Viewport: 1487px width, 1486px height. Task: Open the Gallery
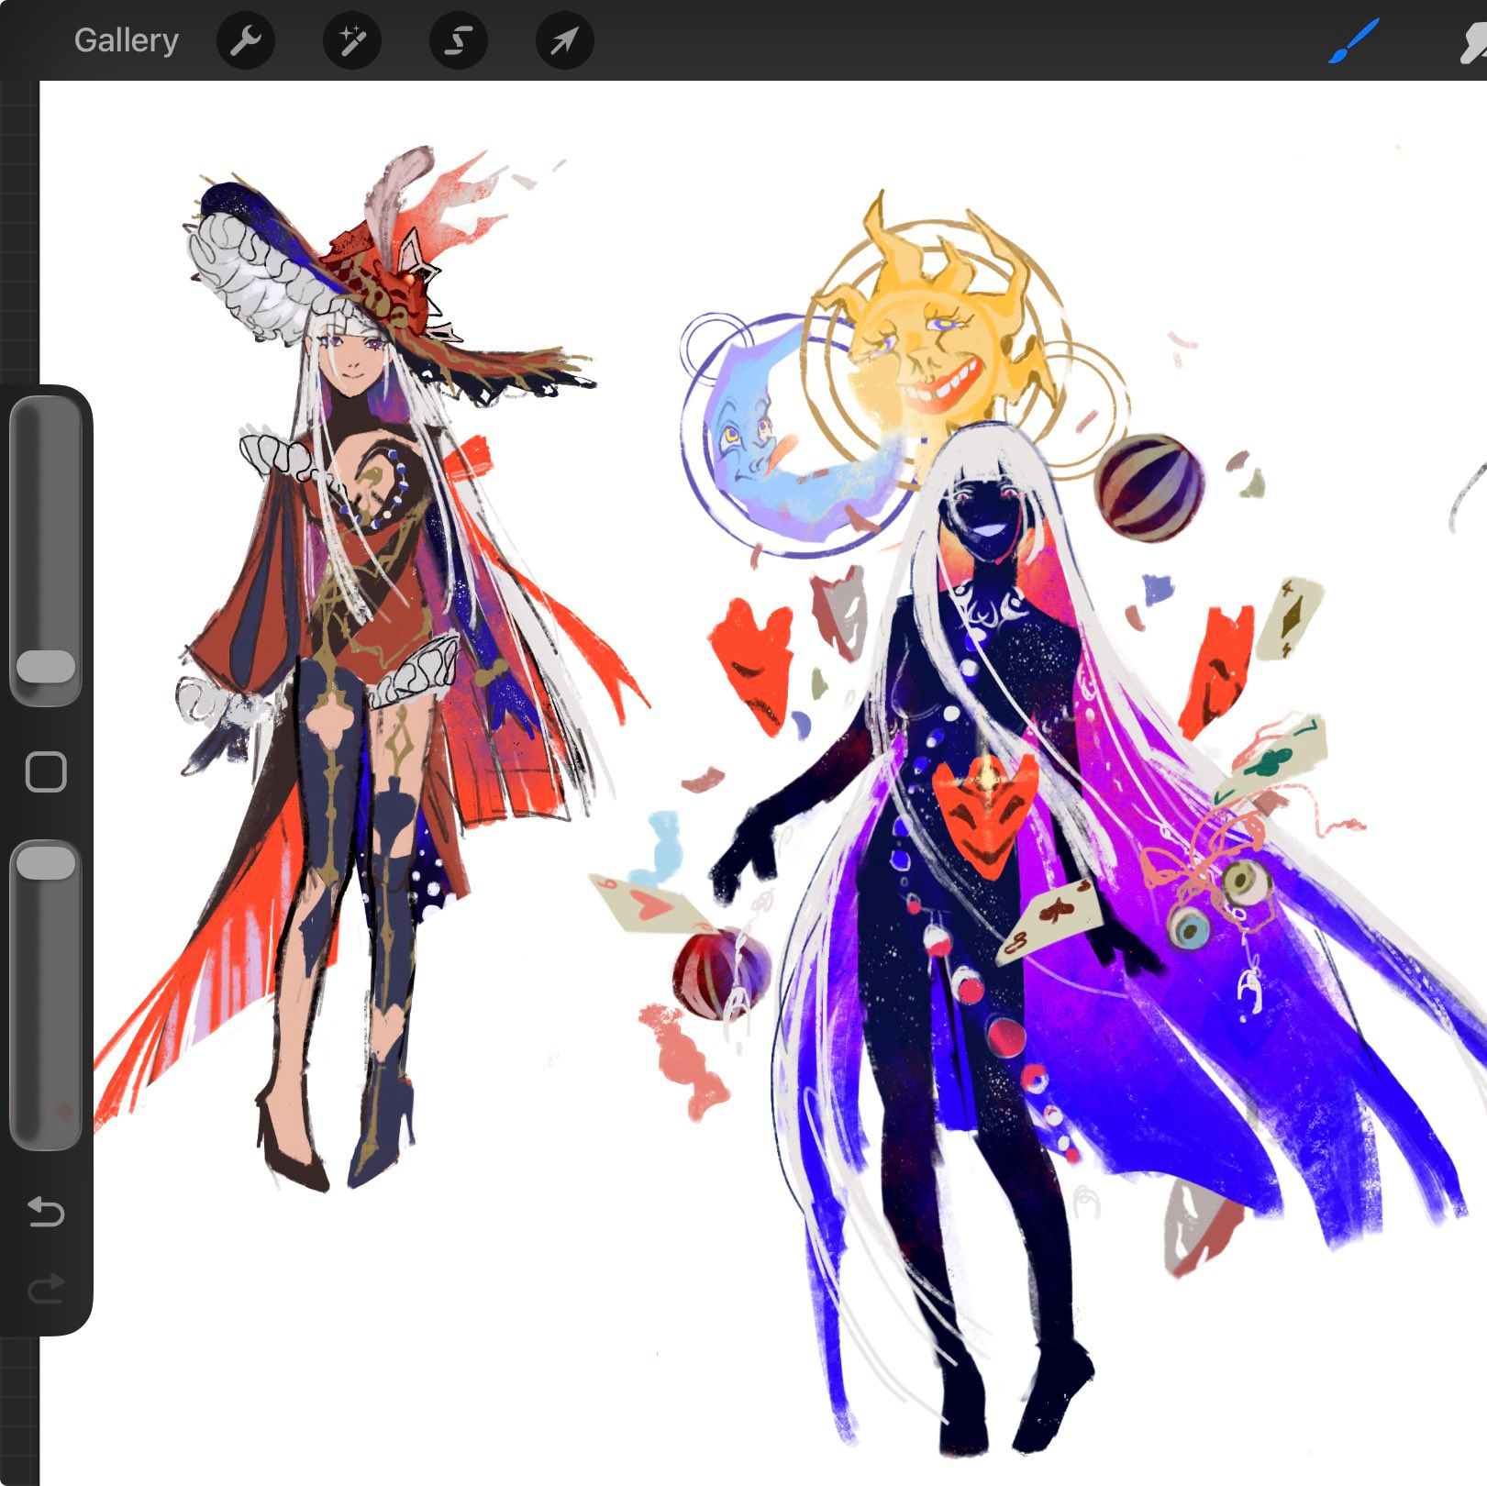127,40
